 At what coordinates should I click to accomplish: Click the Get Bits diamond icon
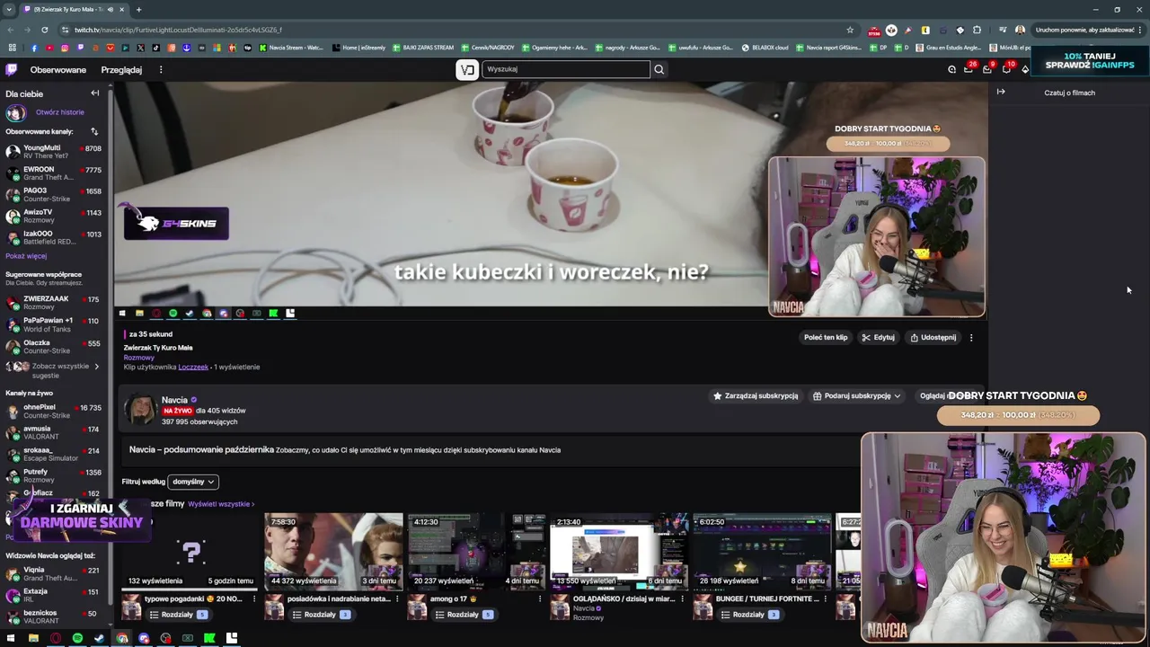[1025, 69]
